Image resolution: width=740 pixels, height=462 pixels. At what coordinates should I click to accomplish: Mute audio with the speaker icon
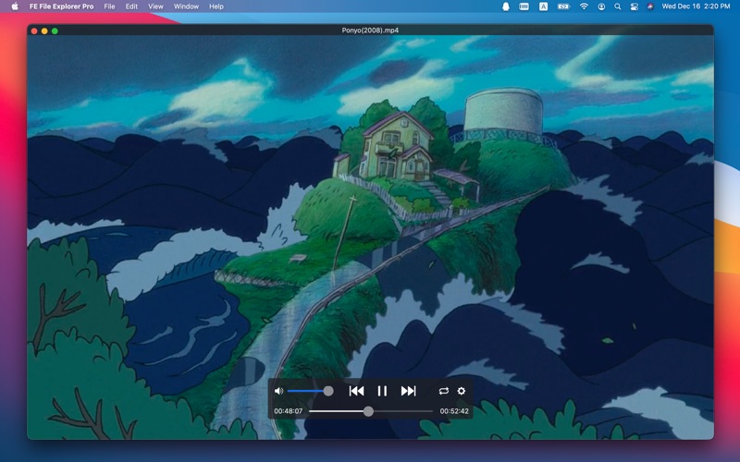click(x=278, y=391)
